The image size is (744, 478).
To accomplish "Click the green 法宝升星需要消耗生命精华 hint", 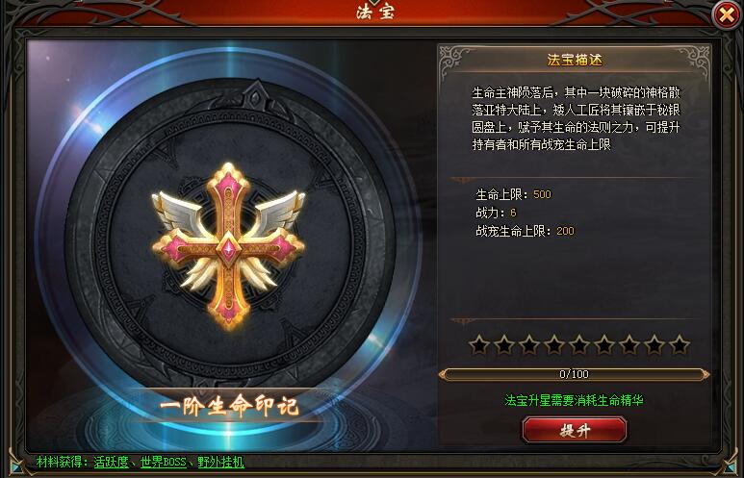I will coord(575,400).
